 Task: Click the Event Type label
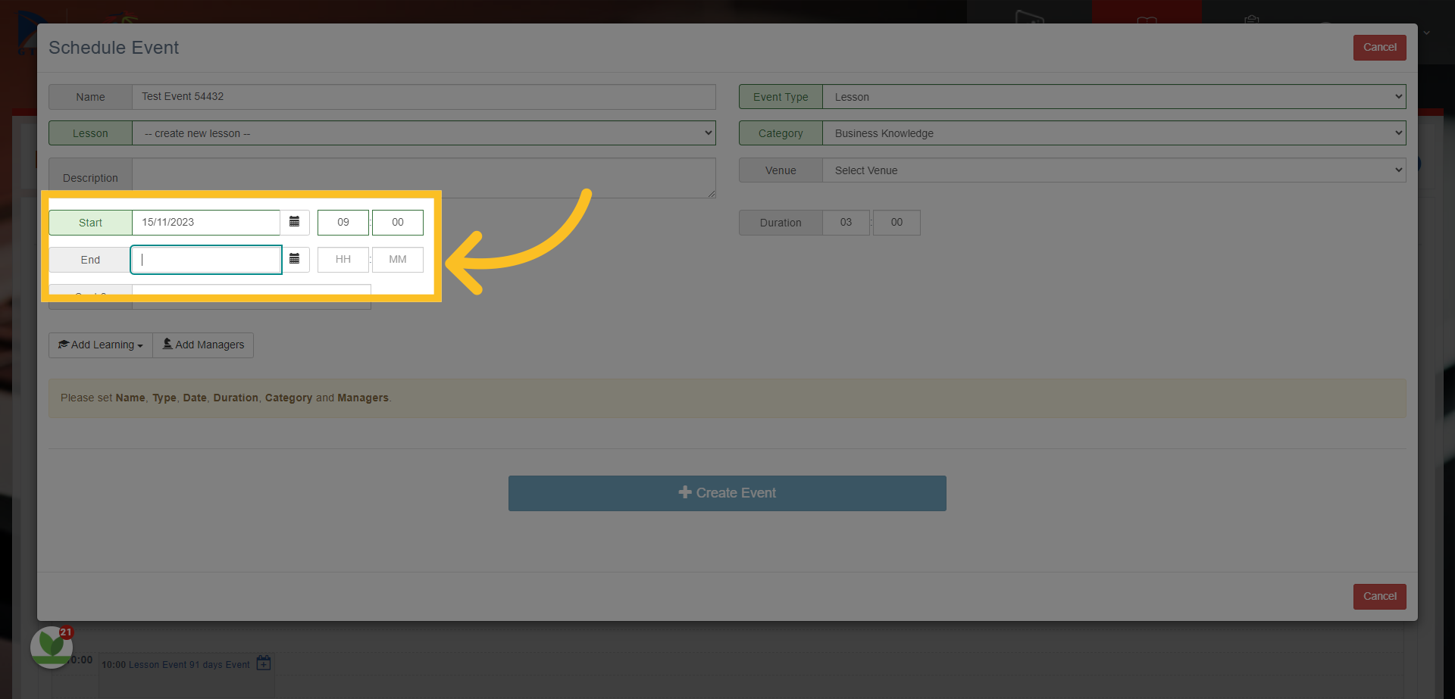pos(781,97)
